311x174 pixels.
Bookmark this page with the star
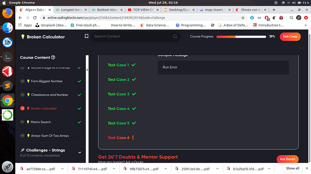click(243, 18)
